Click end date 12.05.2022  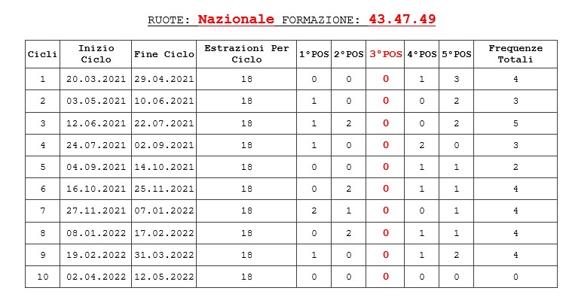click(x=164, y=277)
